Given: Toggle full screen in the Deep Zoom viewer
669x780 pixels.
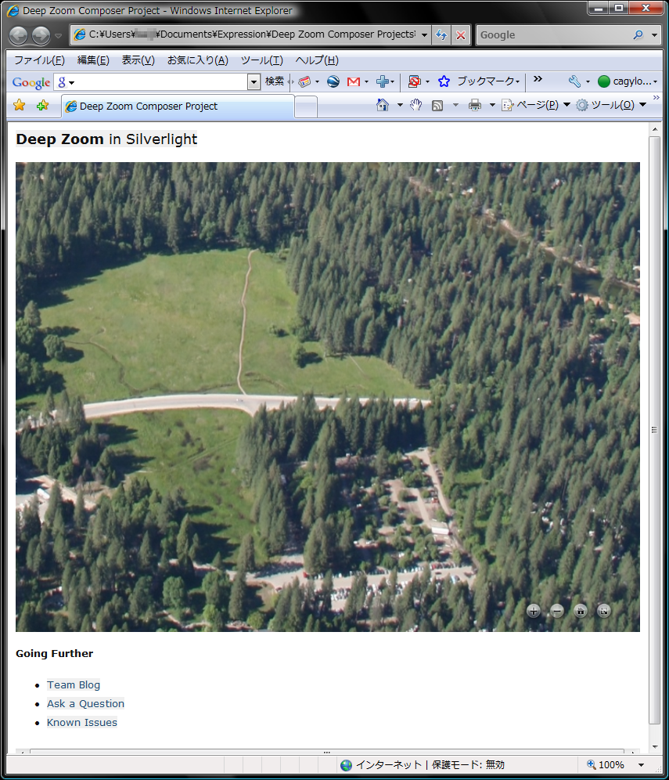Looking at the screenshot, I should (x=604, y=611).
